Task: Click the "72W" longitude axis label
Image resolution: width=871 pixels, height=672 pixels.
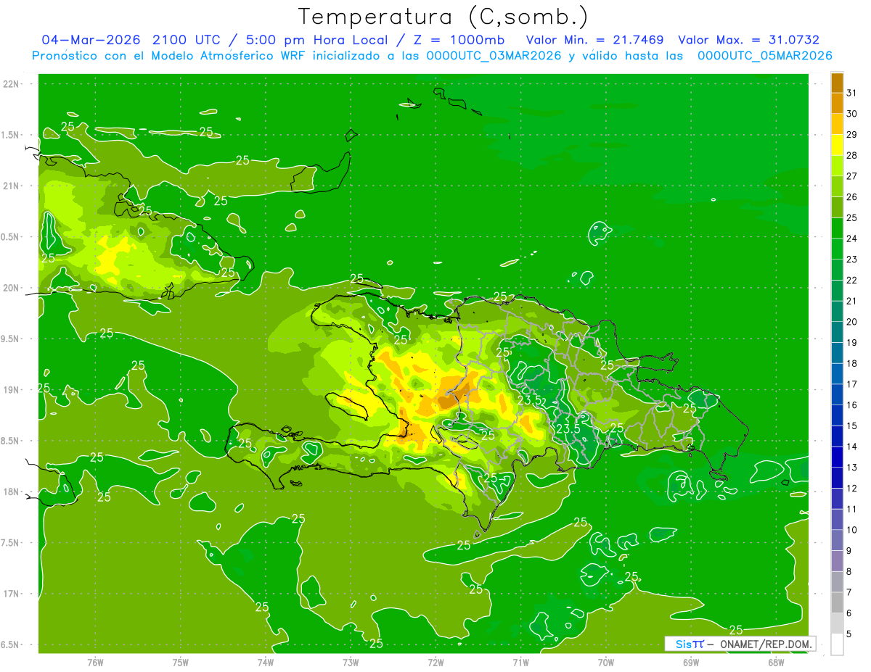Action: click(x=435, y=663)
